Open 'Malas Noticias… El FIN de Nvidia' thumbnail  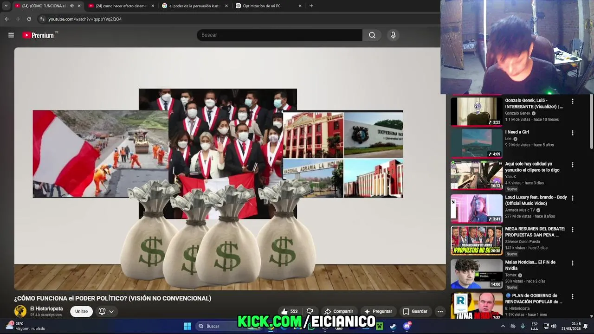click(477, 274)
